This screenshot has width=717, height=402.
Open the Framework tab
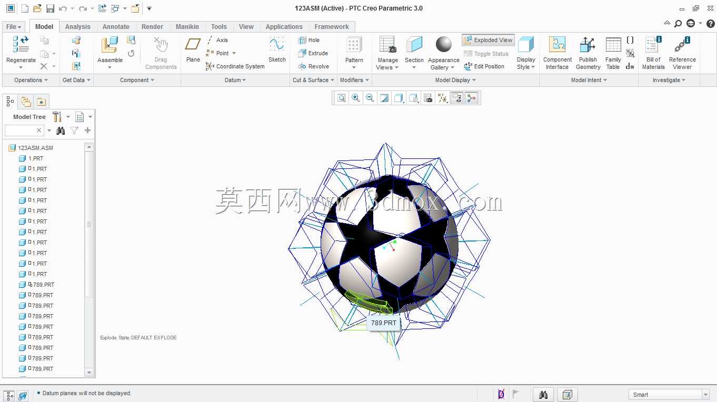(x=332, y=27)
